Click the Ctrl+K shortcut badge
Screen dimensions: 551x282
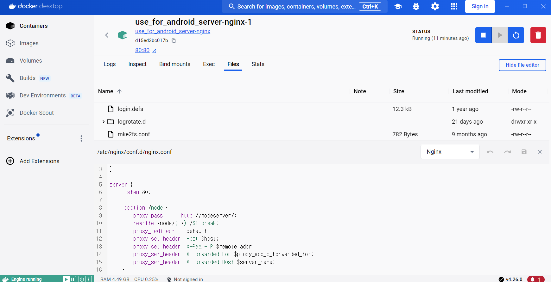click(x=370, y=6)
